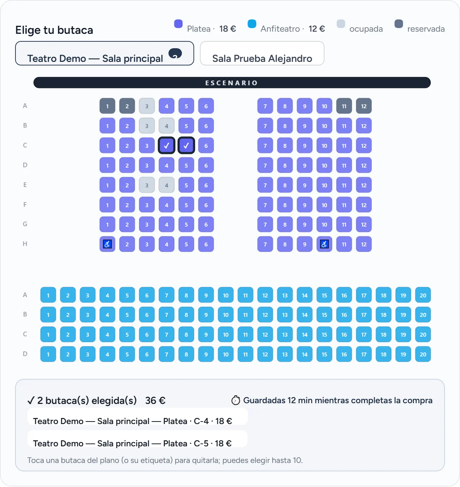Switch to Teatro Demo — Sala principal tab

pyautogui.click(x=105, y=53)
